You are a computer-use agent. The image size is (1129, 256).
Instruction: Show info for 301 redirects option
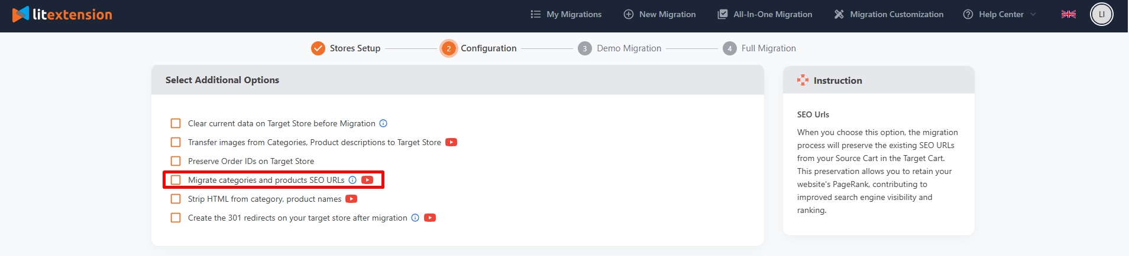pyautogui.click(x=415, y=218)
